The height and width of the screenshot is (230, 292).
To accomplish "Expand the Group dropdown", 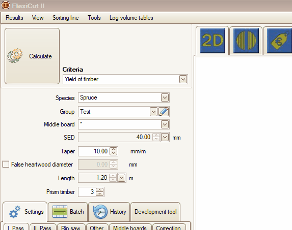I will click(153, 112).
